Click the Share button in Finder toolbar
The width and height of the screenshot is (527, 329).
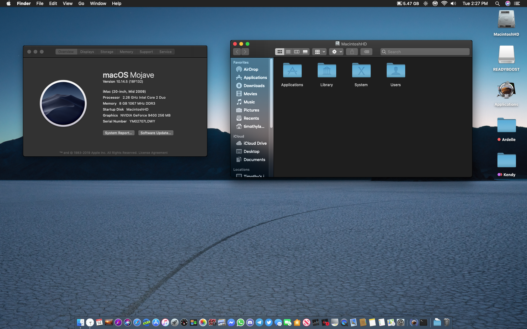pyautogui.click(x=352, y=52)
